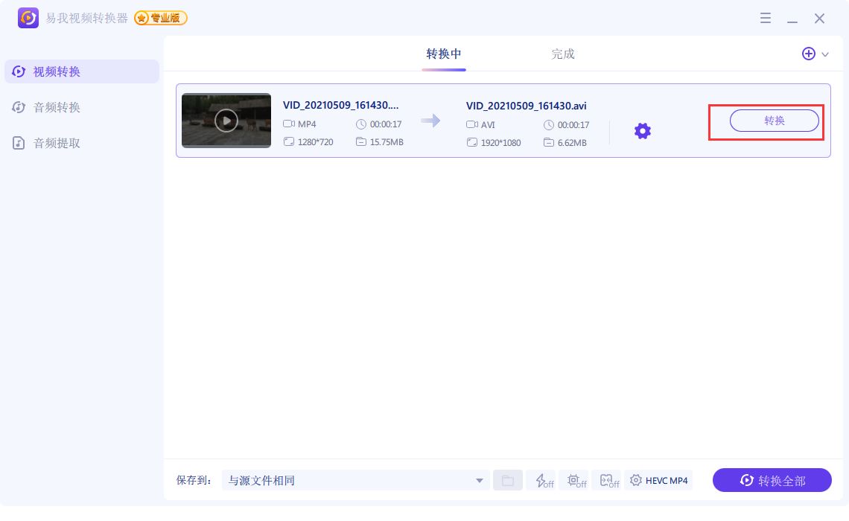Start 转换全部 to convert all files
This screenshot has width=849, height=521.
point(772,480)
